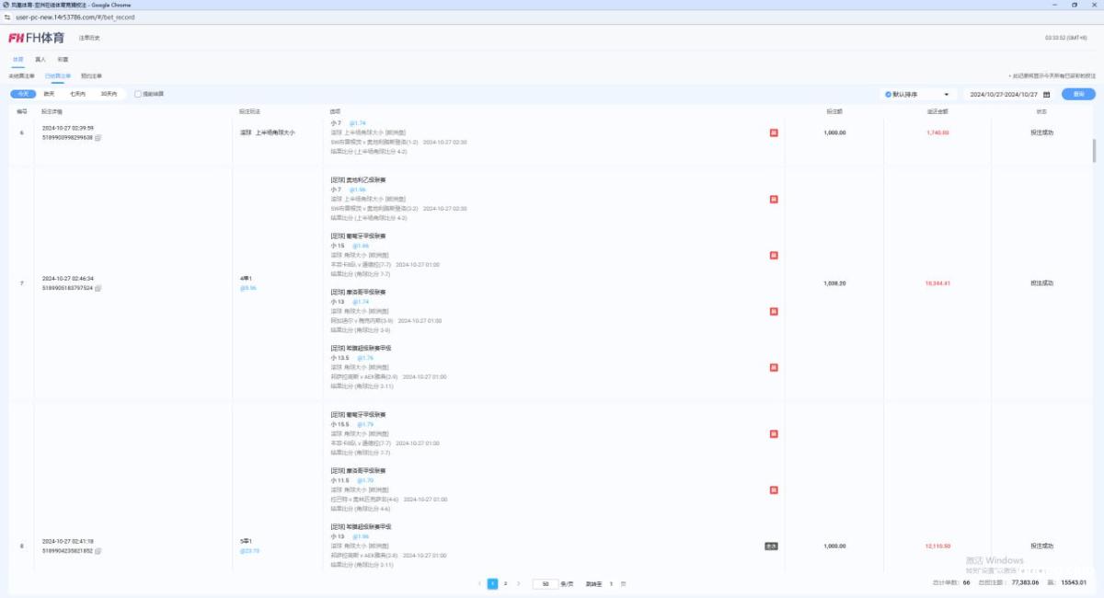Click the dark badge on bet 8 row

pos(771,546)
